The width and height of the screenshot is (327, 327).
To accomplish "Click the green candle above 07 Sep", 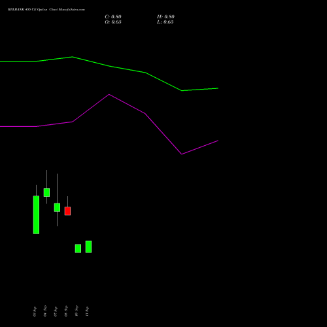I will coord(57,207).
